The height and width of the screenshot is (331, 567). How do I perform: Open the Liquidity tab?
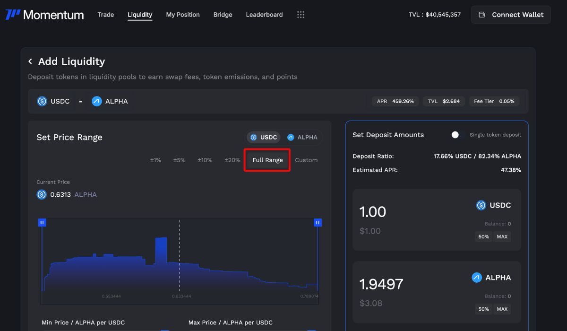point(140,15)
